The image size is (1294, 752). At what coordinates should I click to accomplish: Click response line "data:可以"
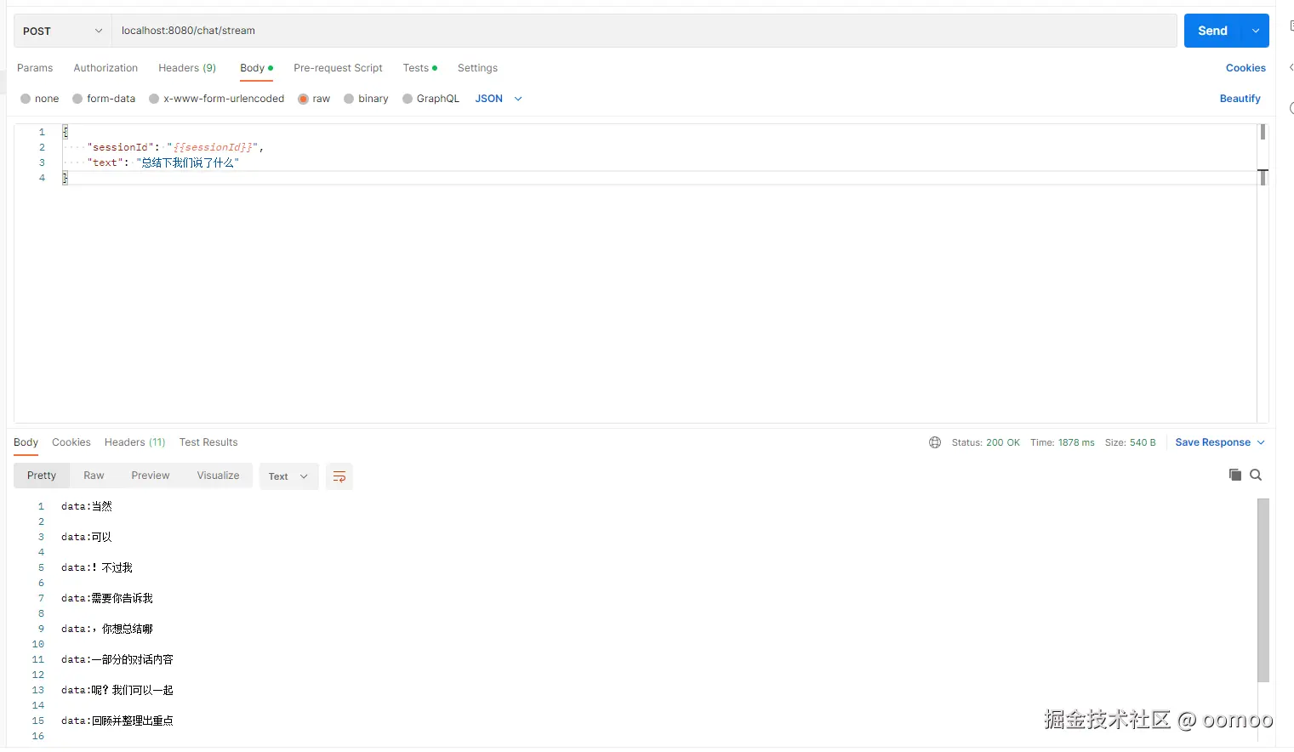(x=87, y=537)
